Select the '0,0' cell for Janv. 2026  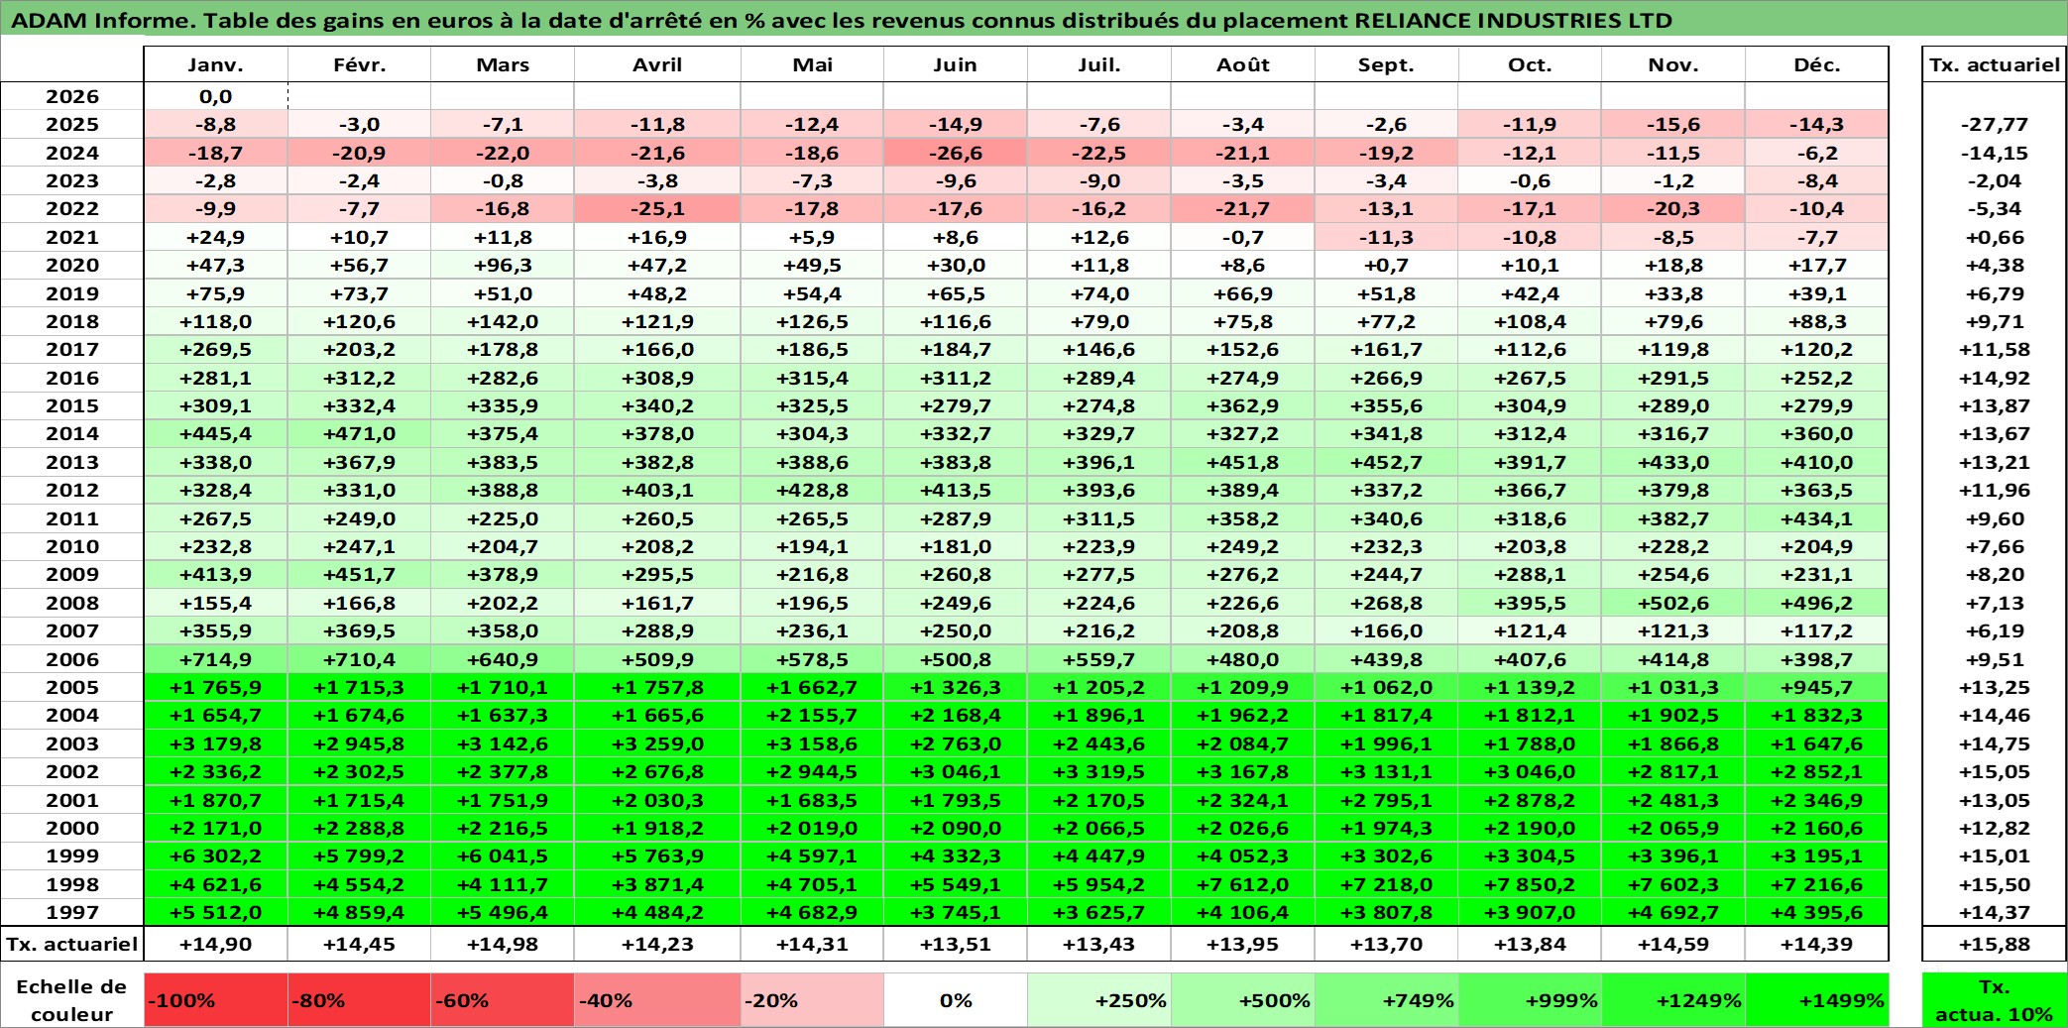point(216,96)
